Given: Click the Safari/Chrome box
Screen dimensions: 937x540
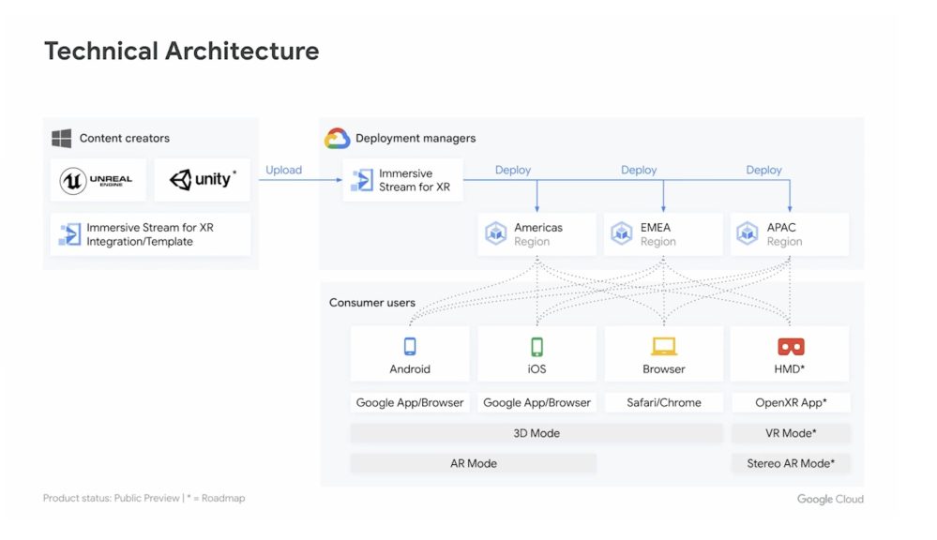Looking at the screenshot, I should [663, 402].
